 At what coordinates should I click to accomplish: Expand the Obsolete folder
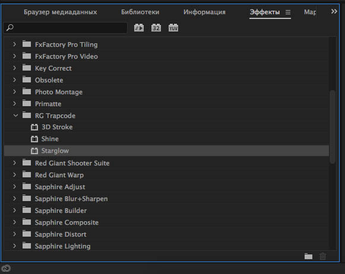(14, 79)
